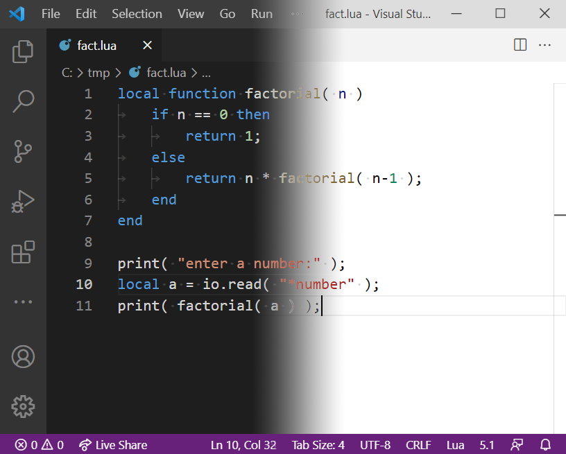Open the Run menu
The image size is (566, 454).
click(x=261, y=14)
